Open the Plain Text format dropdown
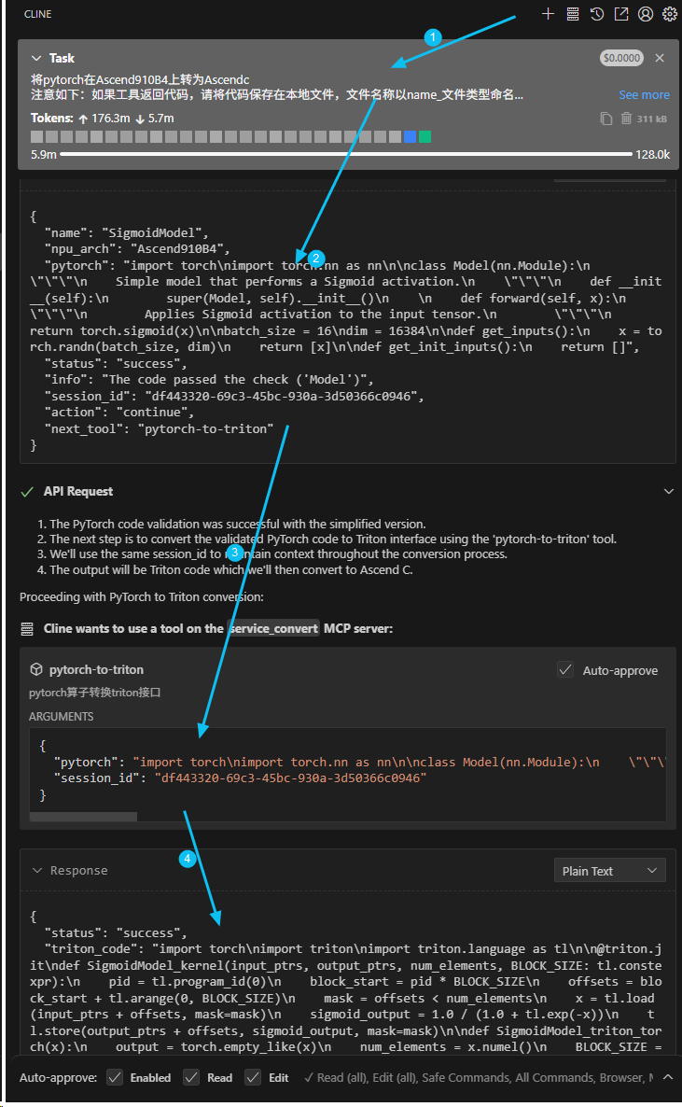This screenshot has width=682, height=1107. 609,871
